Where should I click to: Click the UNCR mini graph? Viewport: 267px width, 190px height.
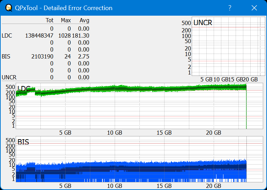[x=228, y=46]
